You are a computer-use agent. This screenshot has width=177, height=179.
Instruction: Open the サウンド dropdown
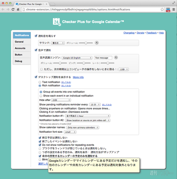point(58,43)
